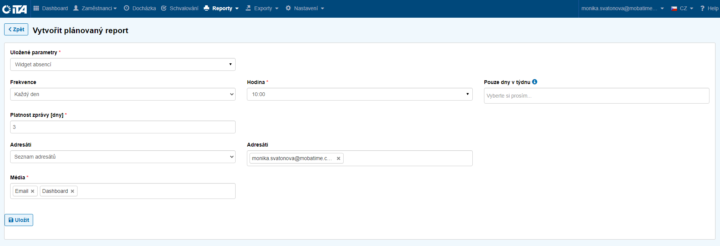
Task: Open Help via question mark icon
Action: (702, 8)
